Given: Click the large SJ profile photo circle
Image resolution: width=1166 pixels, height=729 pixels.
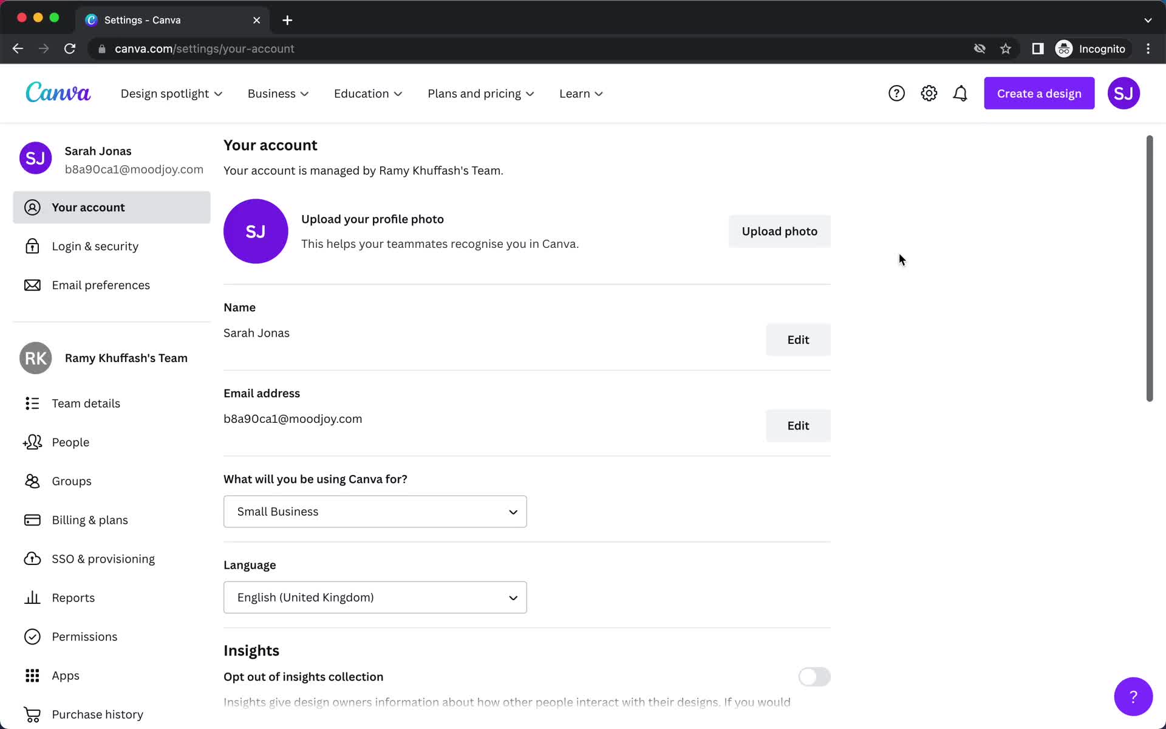Looking at the screenshot, I should pos(256,231).
